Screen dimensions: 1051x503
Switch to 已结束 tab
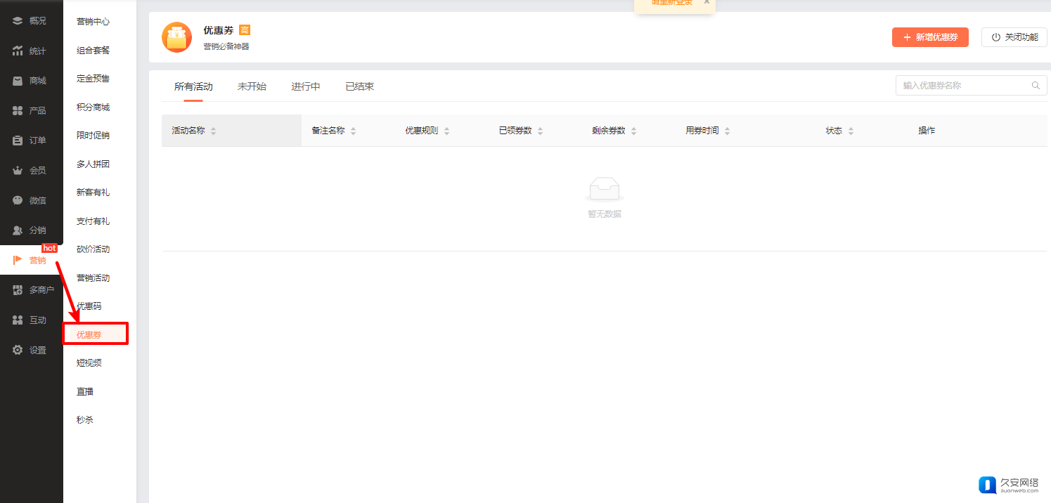click(x=359, y=86)
